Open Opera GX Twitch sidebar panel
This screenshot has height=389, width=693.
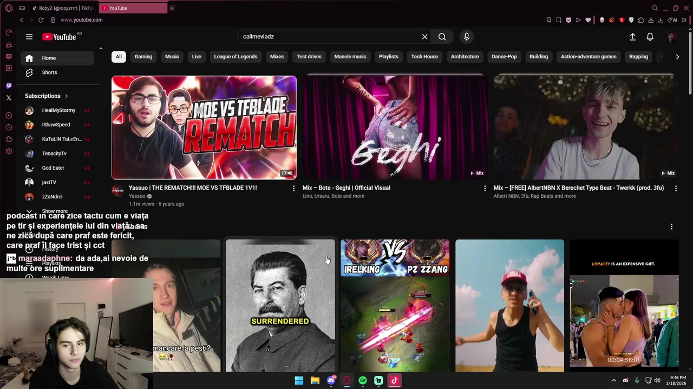coord(9,86)
